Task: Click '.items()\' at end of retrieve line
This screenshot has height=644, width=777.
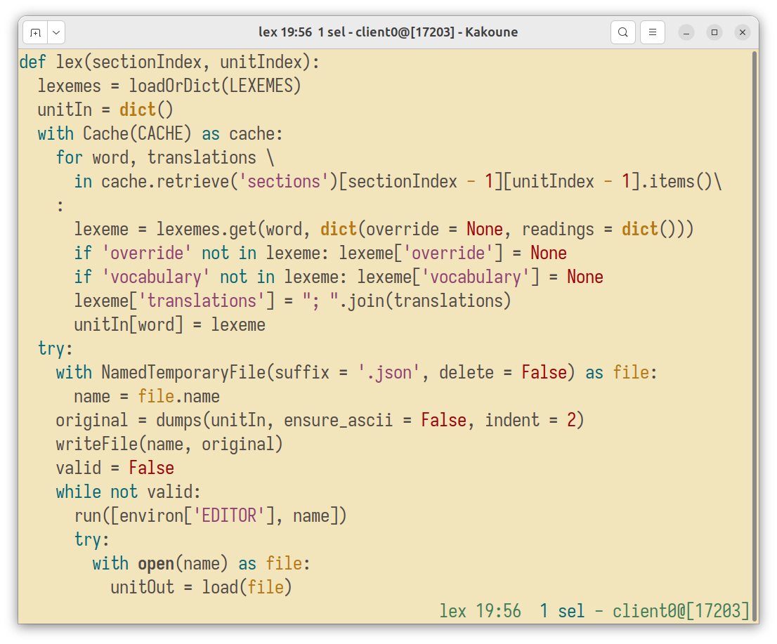Action: (x=681, y=181)
